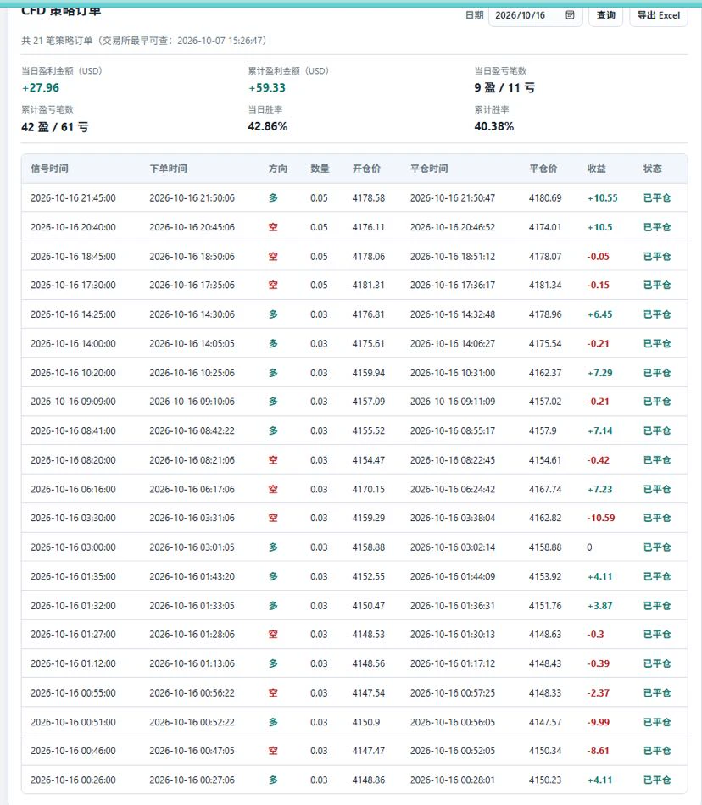Viewport: 702px width, 805px height.
Task: Click the cumulative win rate 40.38%
Action: coord(494,126)
